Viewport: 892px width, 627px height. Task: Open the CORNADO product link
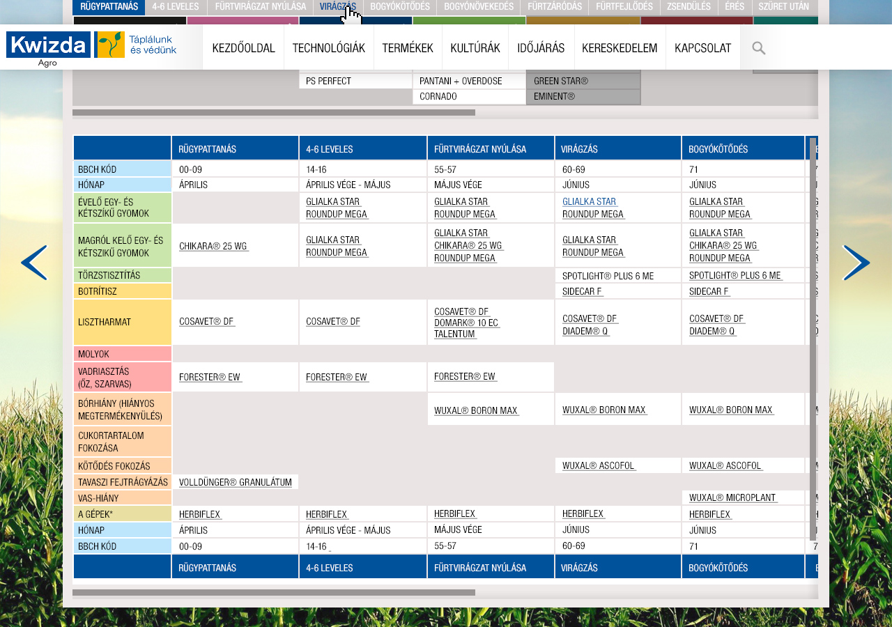438,96
